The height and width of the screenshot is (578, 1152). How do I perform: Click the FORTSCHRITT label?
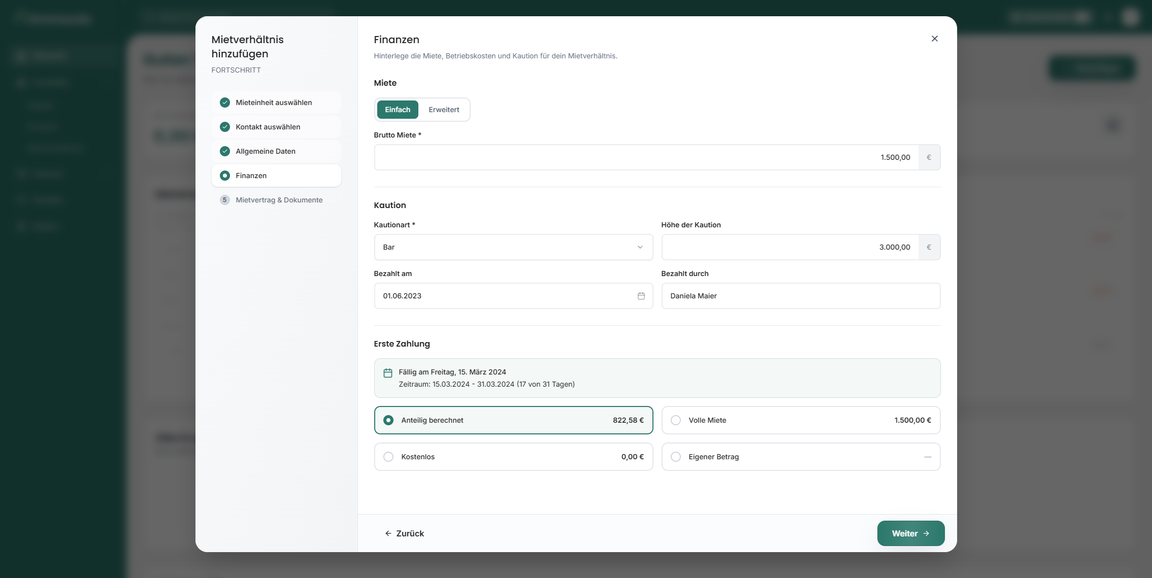236,70
